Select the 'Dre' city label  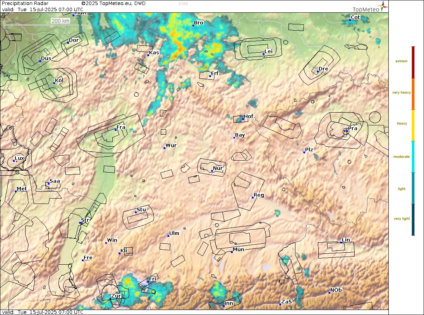click(x=323, y=68)
